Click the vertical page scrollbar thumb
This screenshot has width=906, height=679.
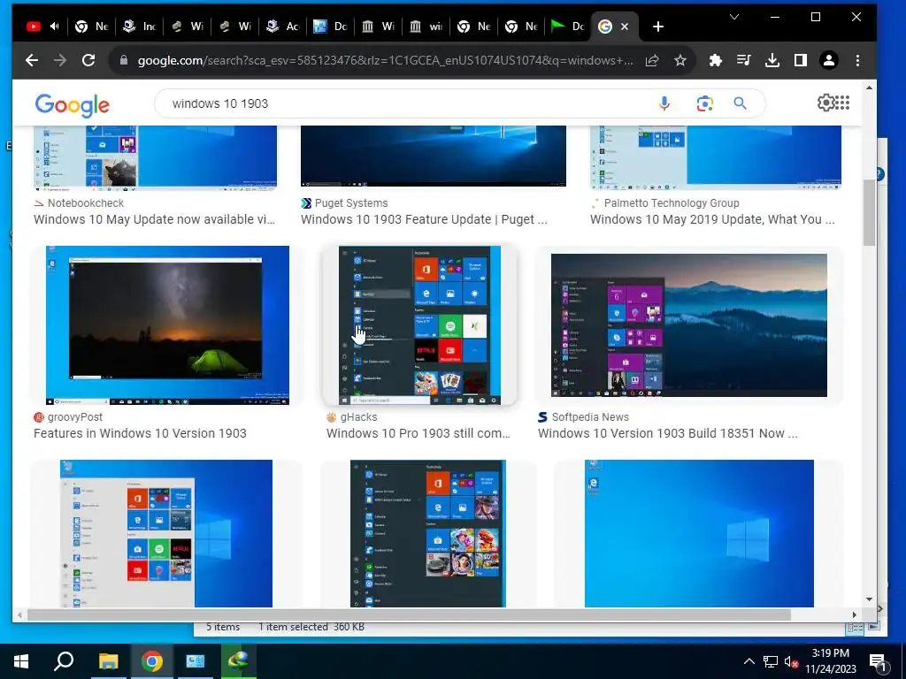(869, 212)
